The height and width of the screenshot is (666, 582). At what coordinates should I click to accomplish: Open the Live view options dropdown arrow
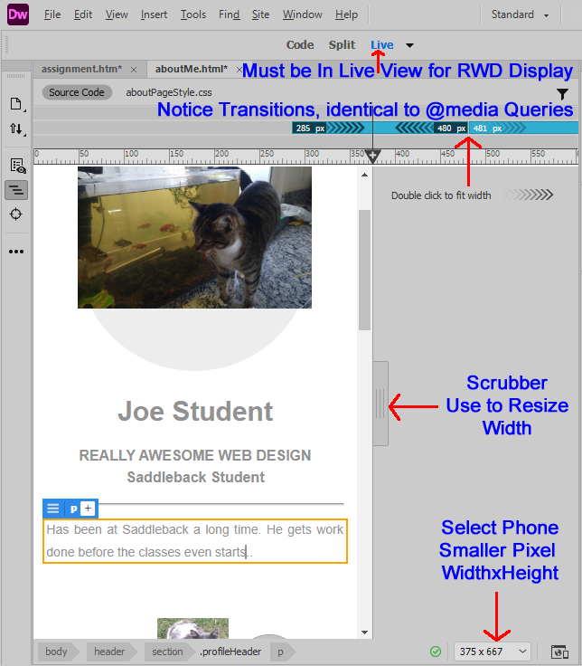click(x=409, y=45)
